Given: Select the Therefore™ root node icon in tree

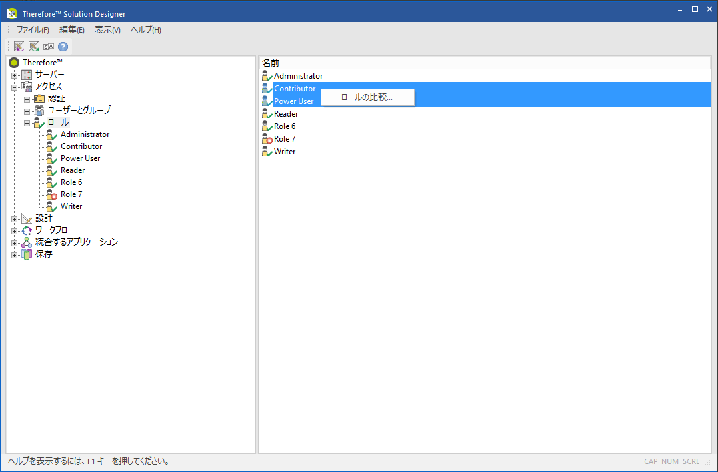Looking at the screenshot, I should click(14, 62).
